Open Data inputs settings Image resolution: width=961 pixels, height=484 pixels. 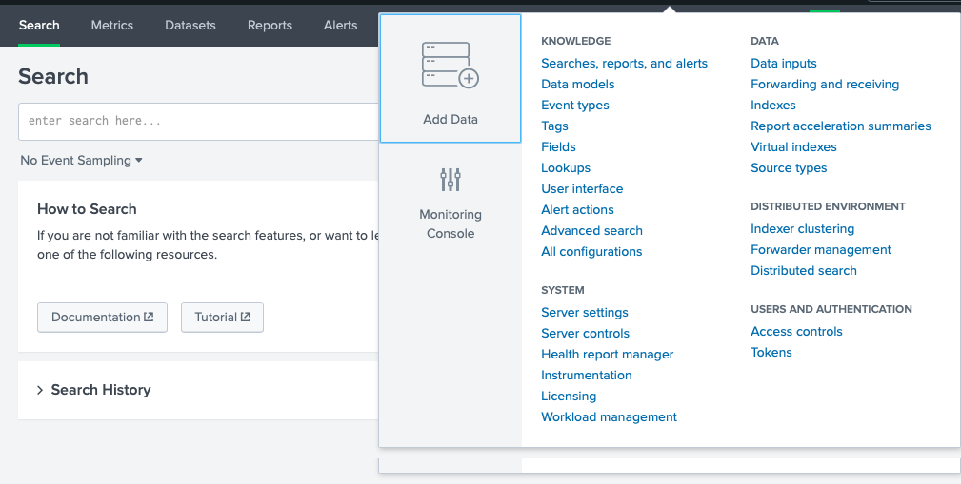click(x=783, y=64)
